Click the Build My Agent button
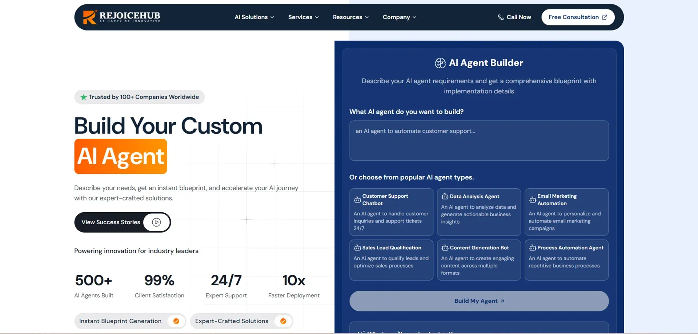This screenshot has height=334, width=698. point(478,301)
